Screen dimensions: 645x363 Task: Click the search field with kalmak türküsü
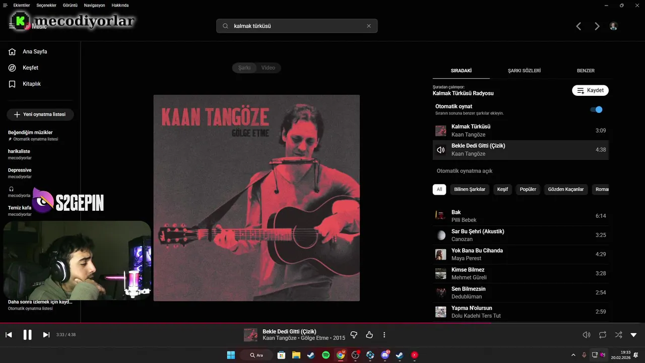tap(297, 26)
